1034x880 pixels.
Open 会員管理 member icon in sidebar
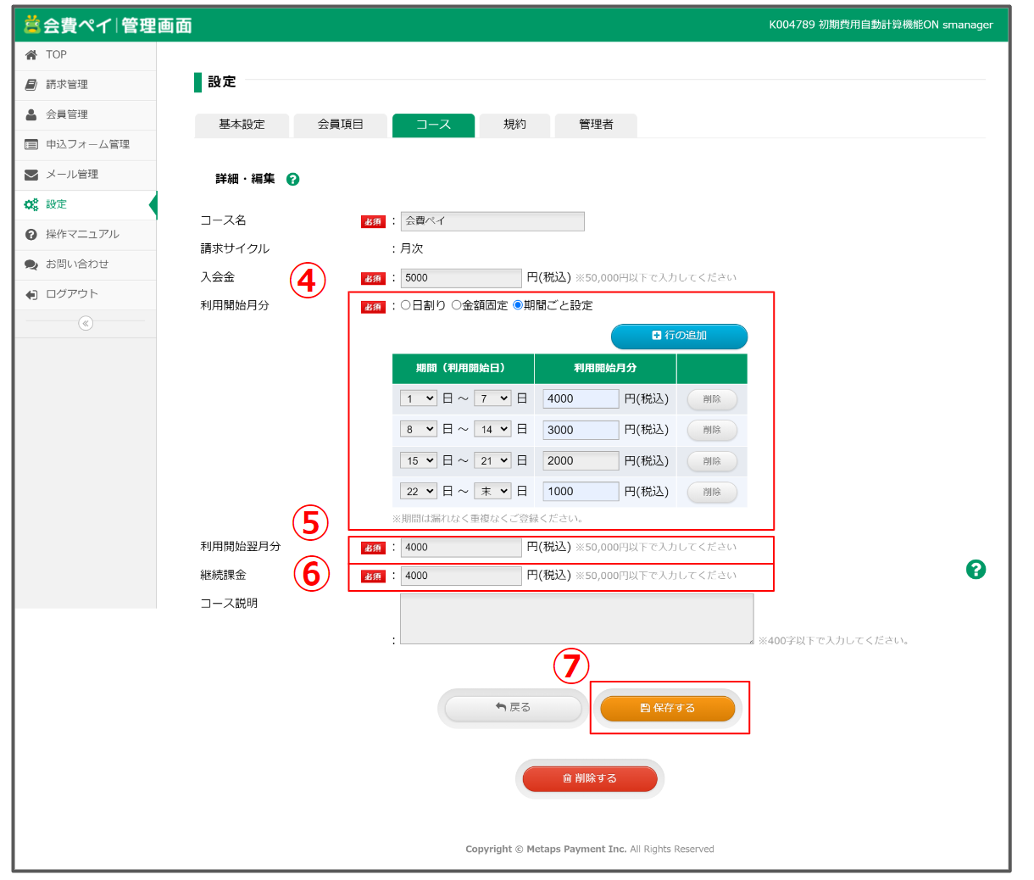31,114
